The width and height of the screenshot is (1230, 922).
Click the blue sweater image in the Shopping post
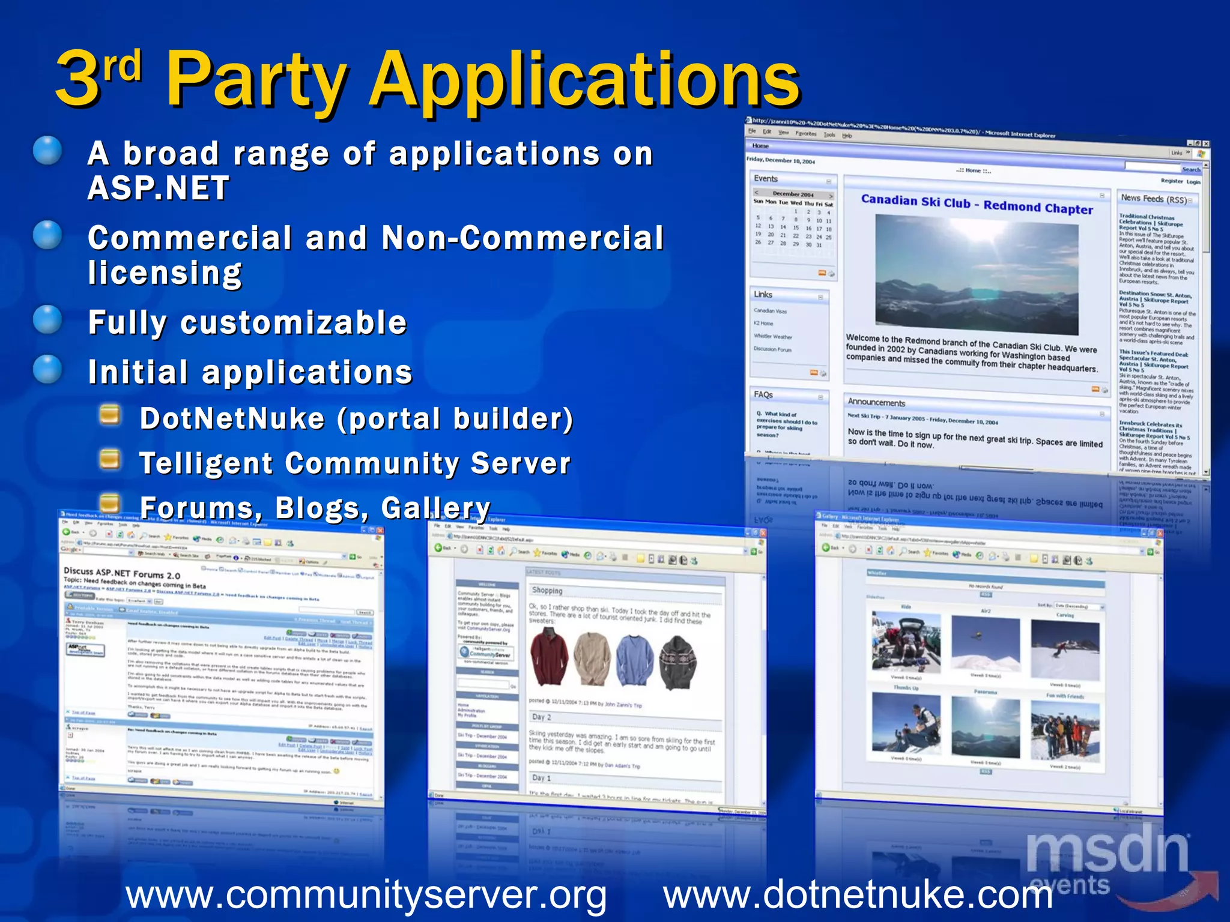click(x=634, y=661)
